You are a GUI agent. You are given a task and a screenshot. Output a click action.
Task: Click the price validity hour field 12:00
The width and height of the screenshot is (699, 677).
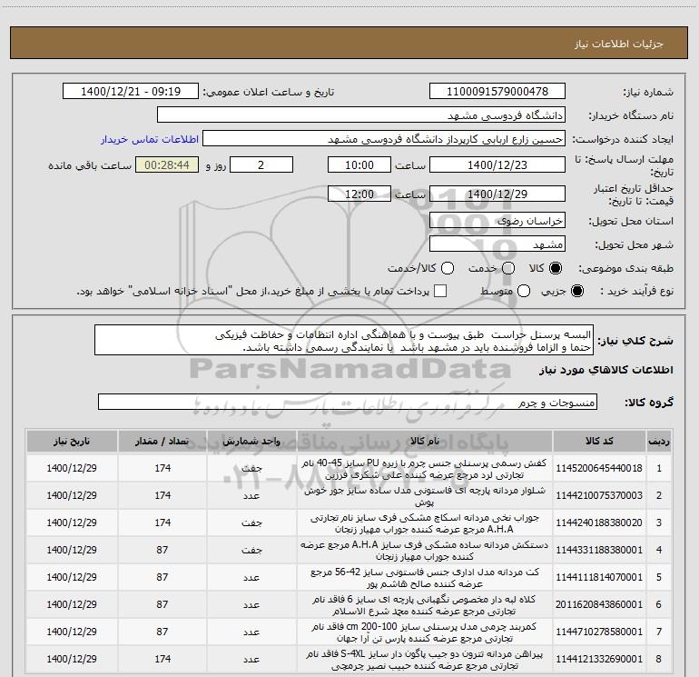(x=359, y=194)
